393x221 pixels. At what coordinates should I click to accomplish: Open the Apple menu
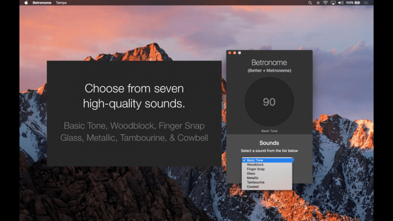[26, 3]
